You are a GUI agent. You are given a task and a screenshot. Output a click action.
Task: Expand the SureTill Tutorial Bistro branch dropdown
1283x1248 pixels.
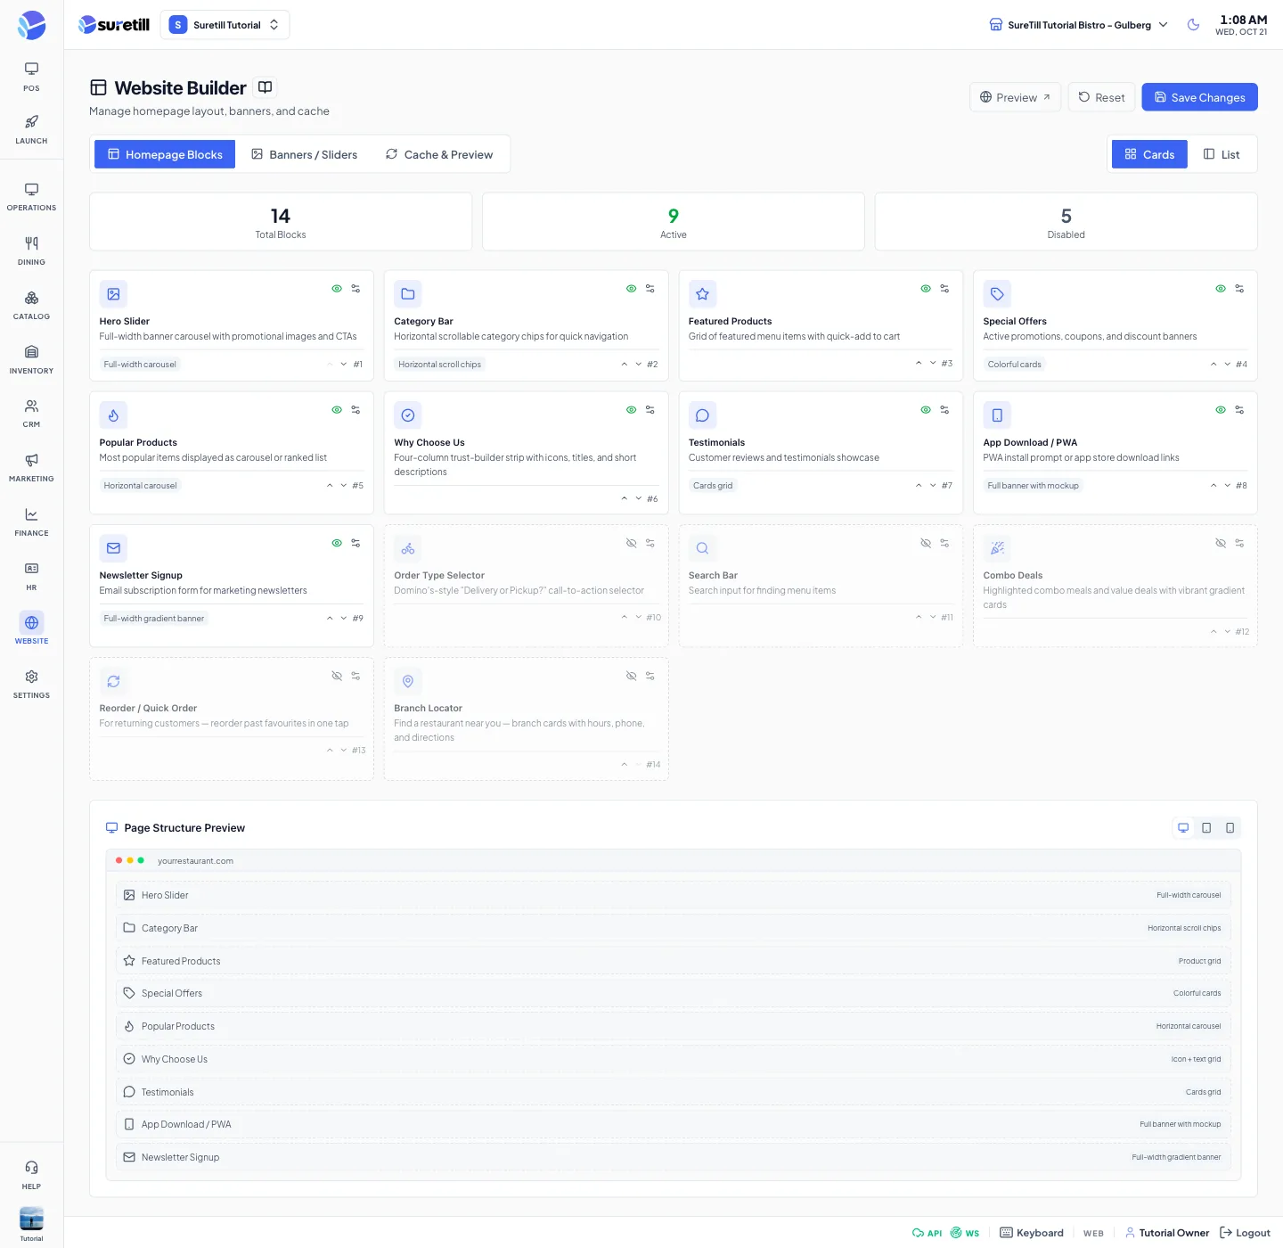pyautogui.click(x=1078, y=25)
